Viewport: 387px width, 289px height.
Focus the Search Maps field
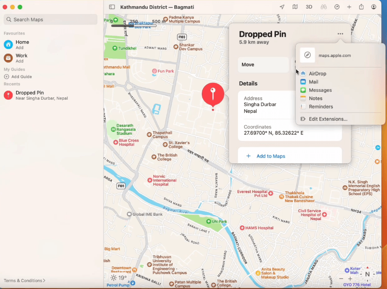[50, 19]
